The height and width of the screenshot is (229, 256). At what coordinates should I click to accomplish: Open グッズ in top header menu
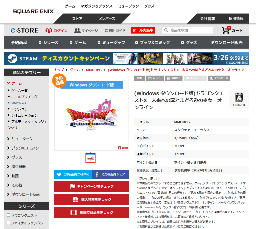pyautogui.click(x=149, y=6)
